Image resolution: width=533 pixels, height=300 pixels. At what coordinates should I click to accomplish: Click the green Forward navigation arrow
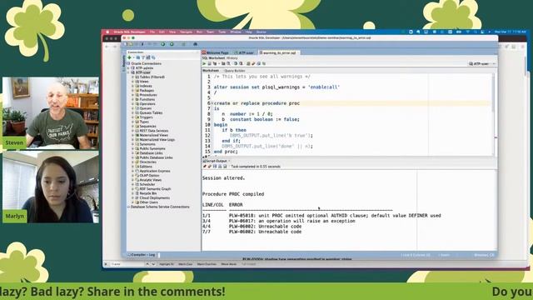click(x=172, y=44)
